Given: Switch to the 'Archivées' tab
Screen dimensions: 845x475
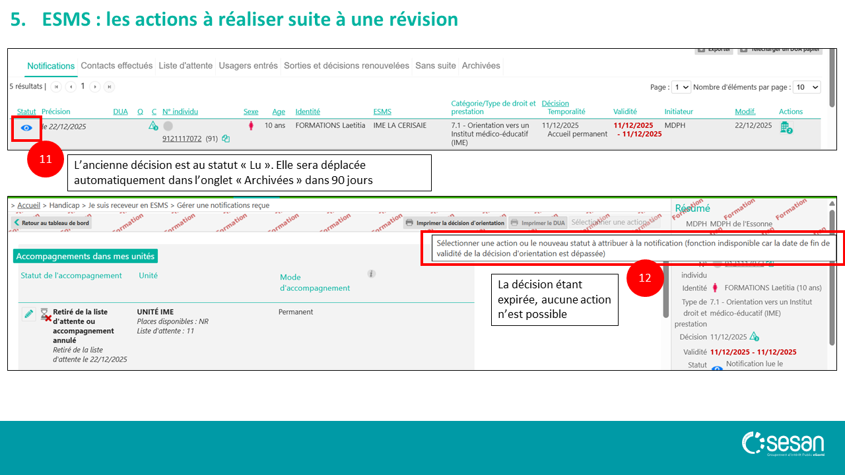Looking at the screenshot, I should 481,65.
